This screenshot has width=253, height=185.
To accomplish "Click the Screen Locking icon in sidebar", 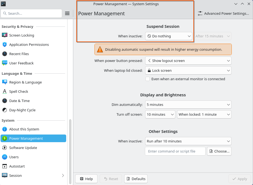I will (5, 35).
